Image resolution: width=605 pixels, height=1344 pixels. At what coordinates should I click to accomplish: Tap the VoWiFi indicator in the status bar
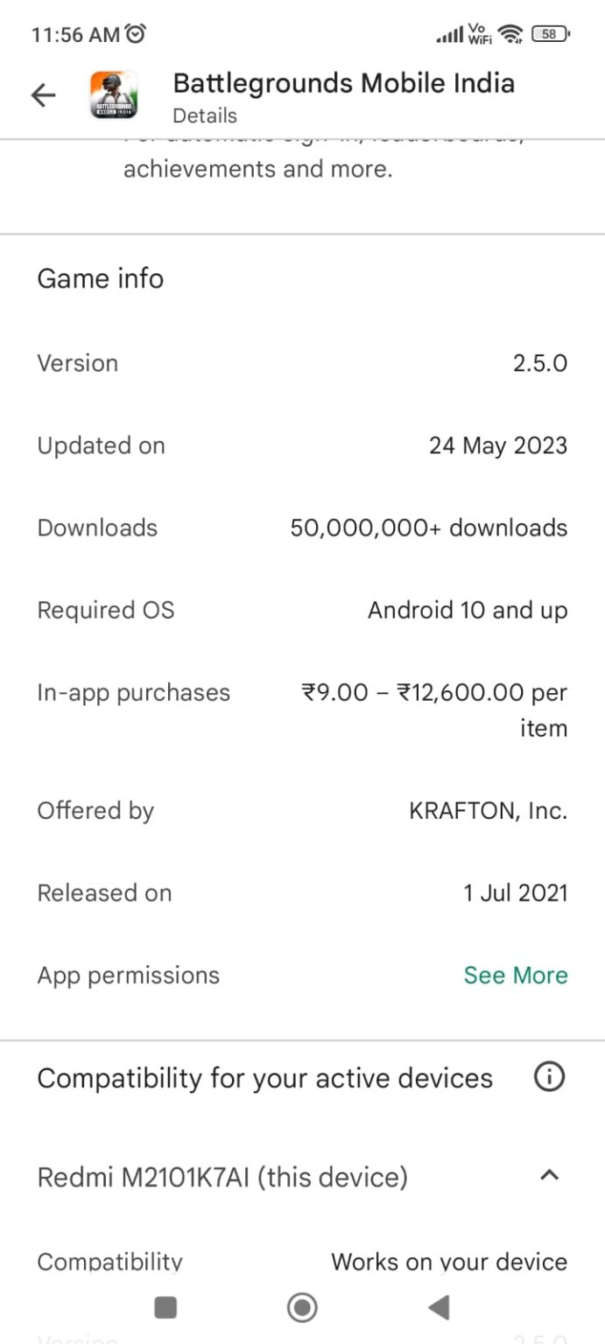[x=478, y=33]
